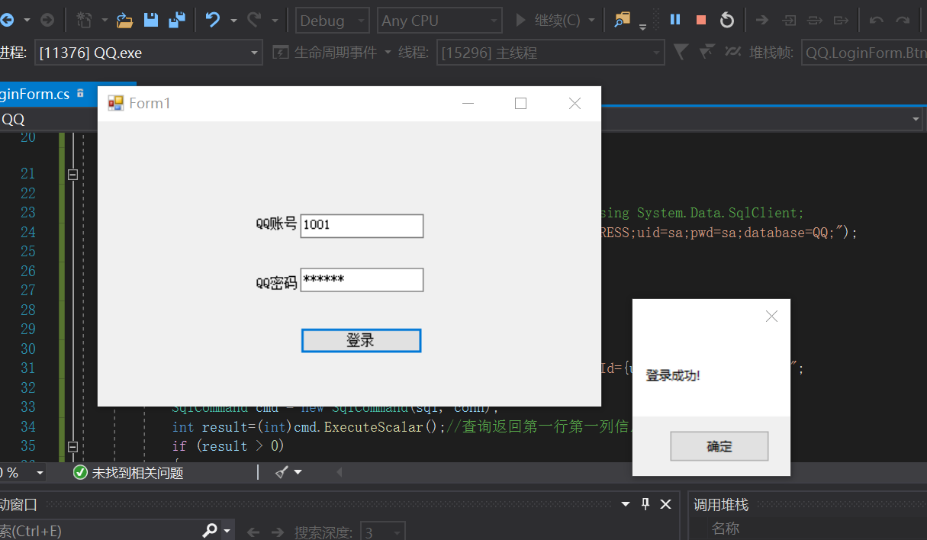Stop debugging with the red square icon
The height and width of the screenshot is (540, 927).
click(x=701, y=21)
